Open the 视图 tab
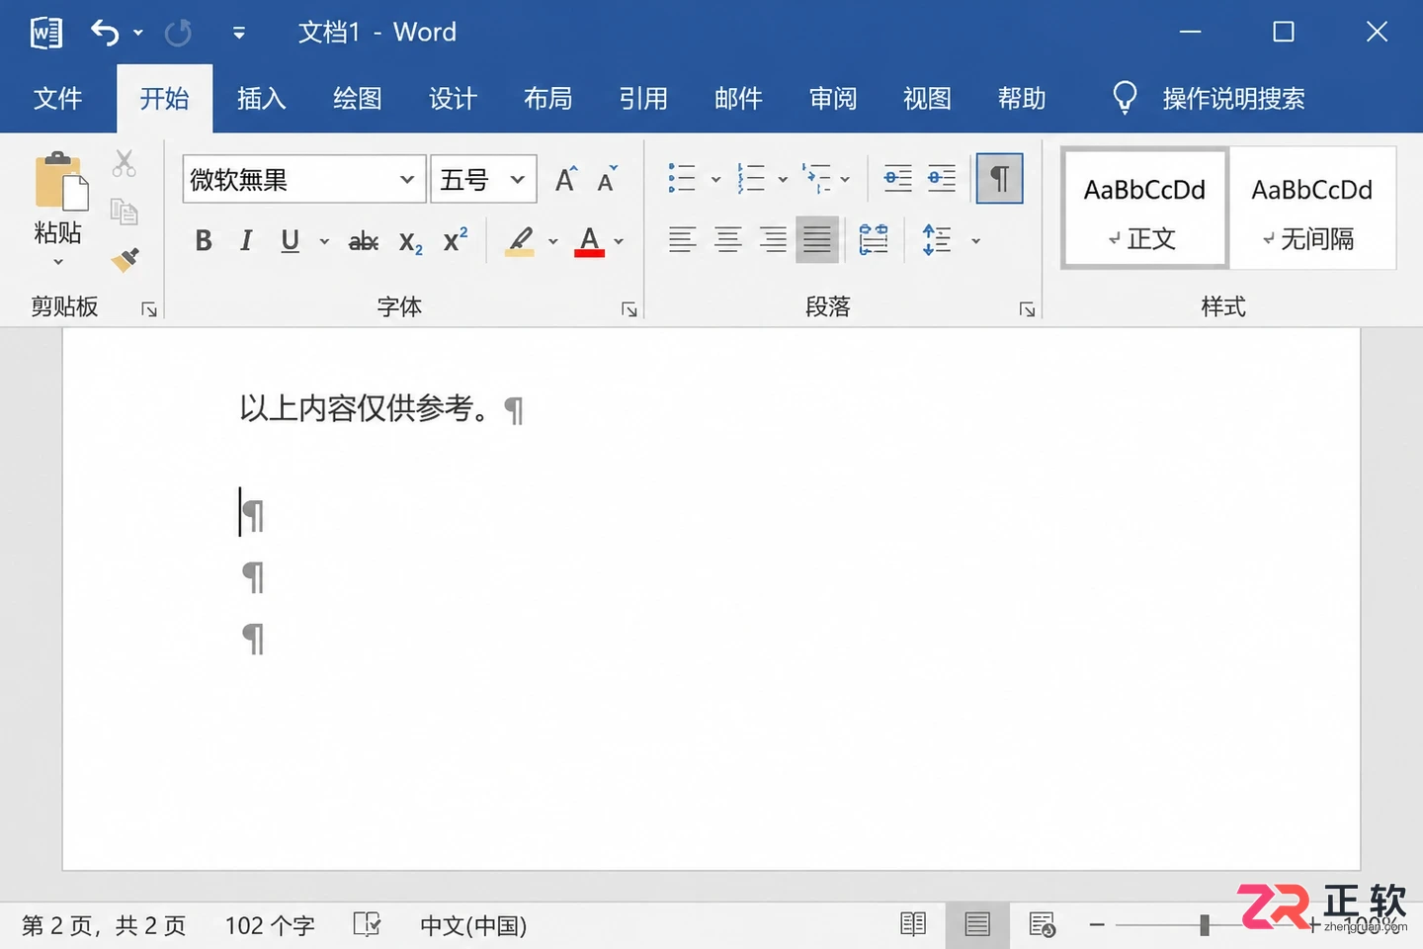 927,99
